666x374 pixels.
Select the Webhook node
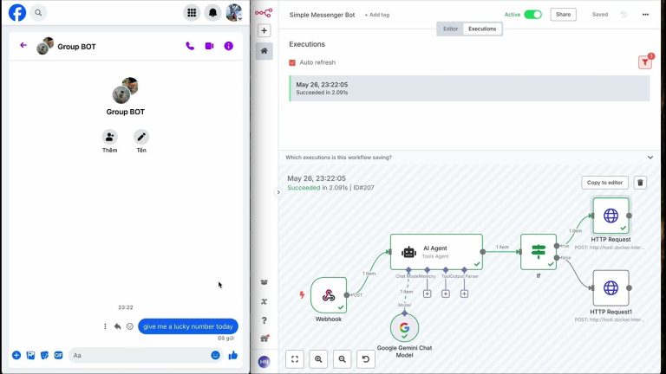click(329, 295)
